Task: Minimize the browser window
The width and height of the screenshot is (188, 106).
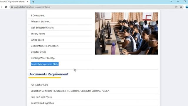Action: (178, 1)
